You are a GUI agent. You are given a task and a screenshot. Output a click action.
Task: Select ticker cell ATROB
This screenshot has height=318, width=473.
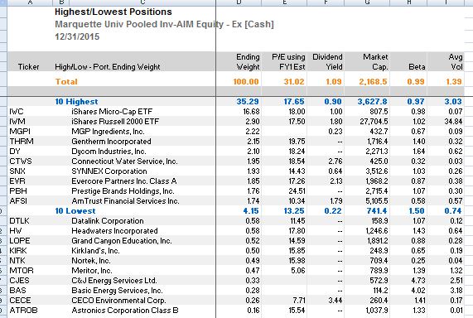tap(23, 311)
